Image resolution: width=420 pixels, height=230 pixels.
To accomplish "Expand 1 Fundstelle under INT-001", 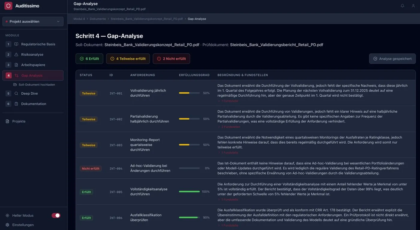I will [x=228, y=101].
